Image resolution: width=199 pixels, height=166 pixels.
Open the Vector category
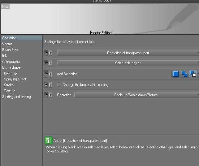(7, 44)
